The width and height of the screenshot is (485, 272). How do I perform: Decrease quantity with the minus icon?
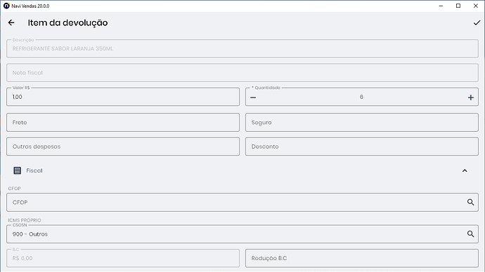point(253,97)
